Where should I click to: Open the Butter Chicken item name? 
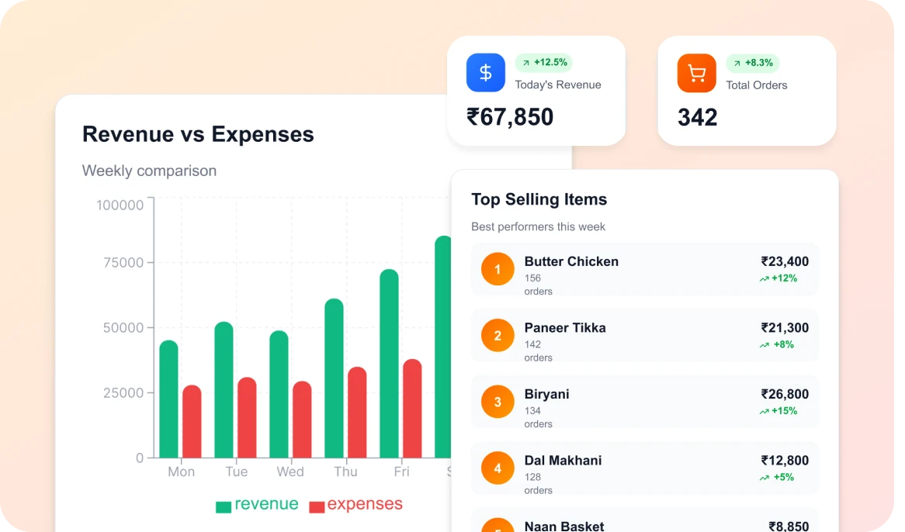tap(571, 261)
